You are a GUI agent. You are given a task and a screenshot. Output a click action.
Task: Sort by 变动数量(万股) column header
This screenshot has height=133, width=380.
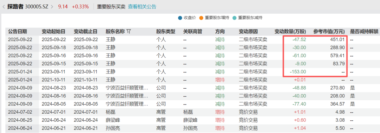290,32
